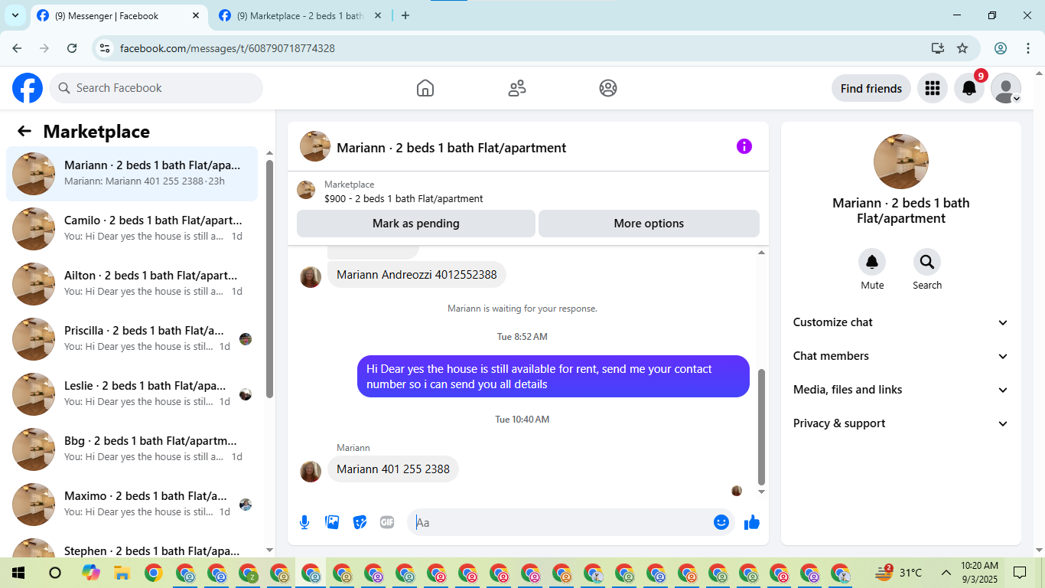Viewport: 1045px width, 588px height.
Task: Open Friends icon in top navigation
Action: click(517, 88)
